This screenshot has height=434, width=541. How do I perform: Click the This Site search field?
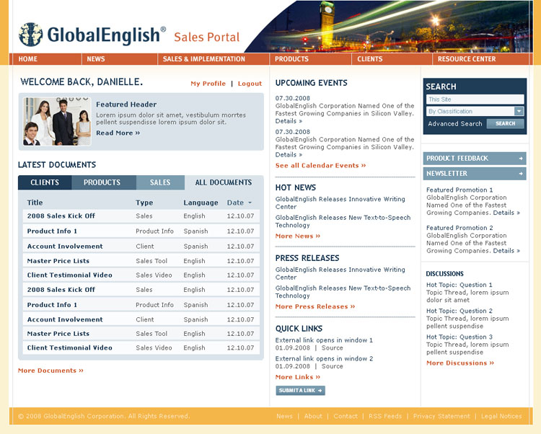click(x=475, y=99)
